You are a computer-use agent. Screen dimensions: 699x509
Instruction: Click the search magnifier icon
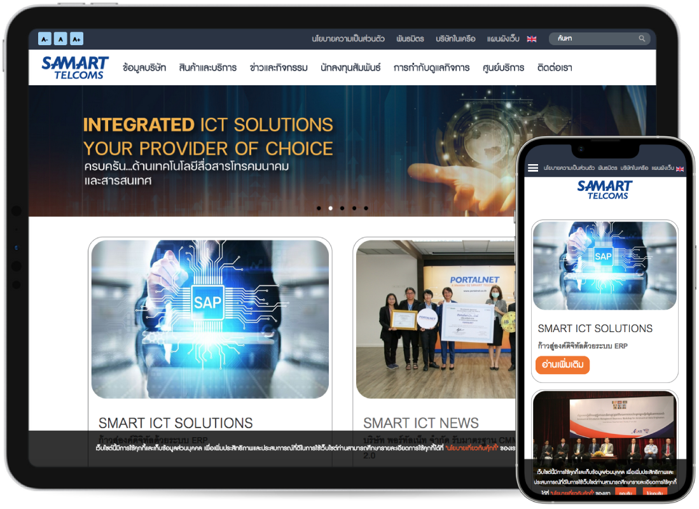click(643, 39)
